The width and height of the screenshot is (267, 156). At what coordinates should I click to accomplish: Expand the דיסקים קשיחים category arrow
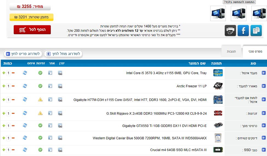click(264, 138)
